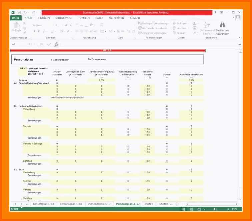
Task: Click the green DATEI button
Action: [x=15, y=18]
